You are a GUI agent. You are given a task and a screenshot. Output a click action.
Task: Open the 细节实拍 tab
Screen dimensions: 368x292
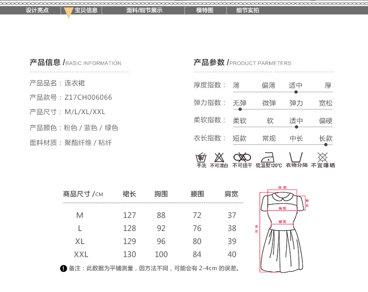(248, 10)
